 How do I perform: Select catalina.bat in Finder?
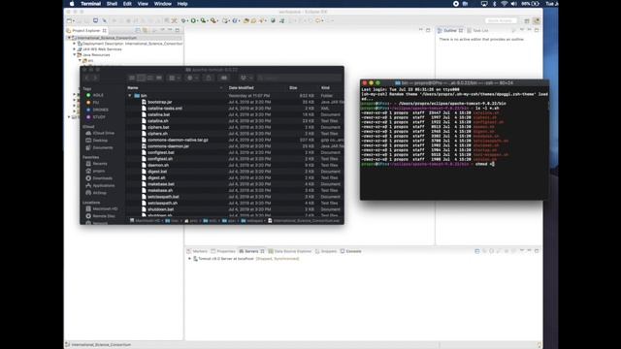158,114
